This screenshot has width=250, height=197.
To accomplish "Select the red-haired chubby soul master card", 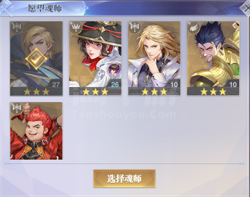I will [x=36, y=131].
